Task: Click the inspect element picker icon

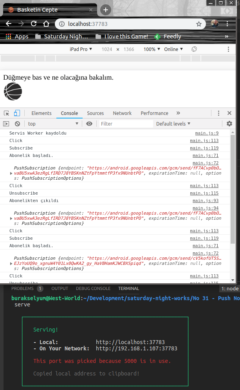Action: 7,113
